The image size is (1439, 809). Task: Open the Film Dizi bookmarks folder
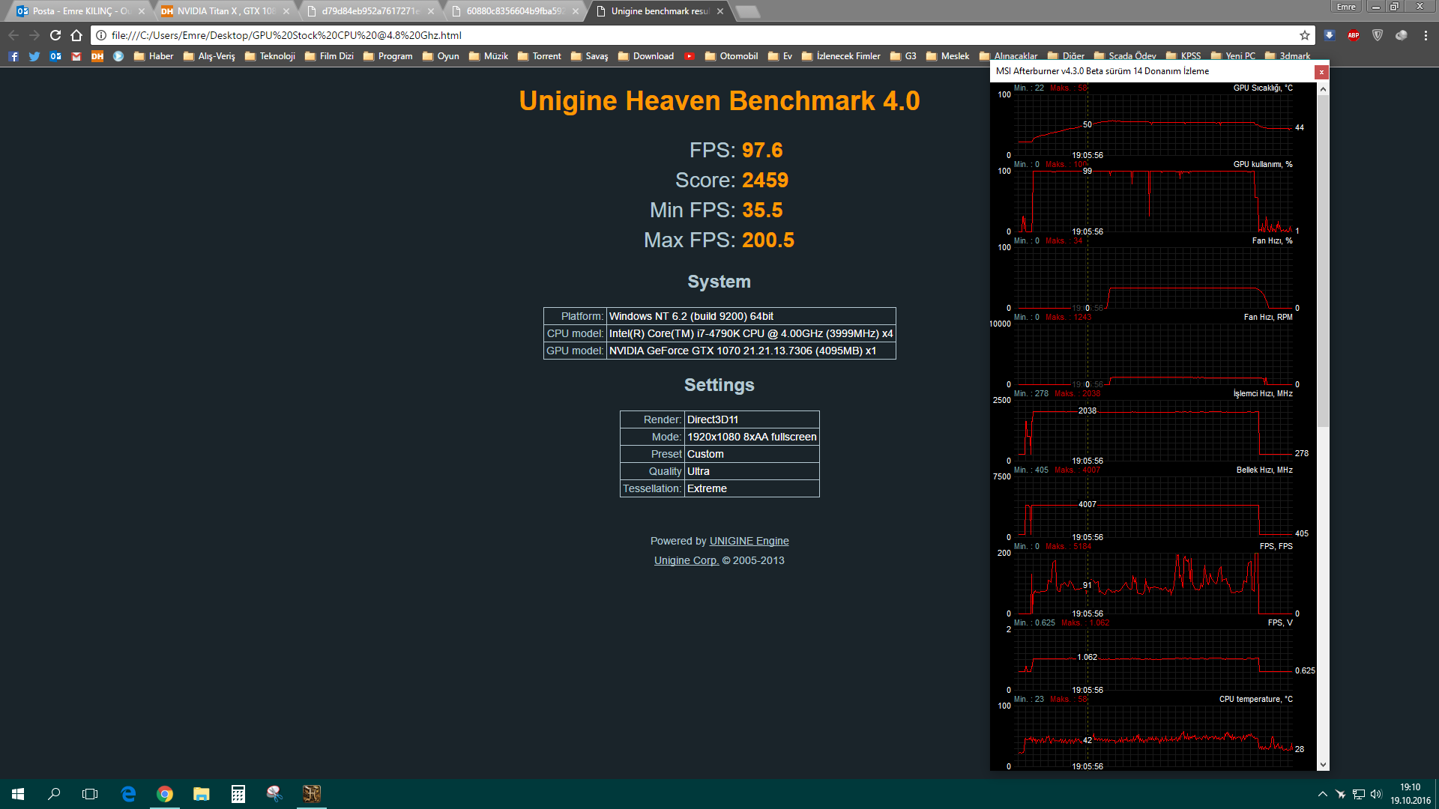tap(329, 56)
